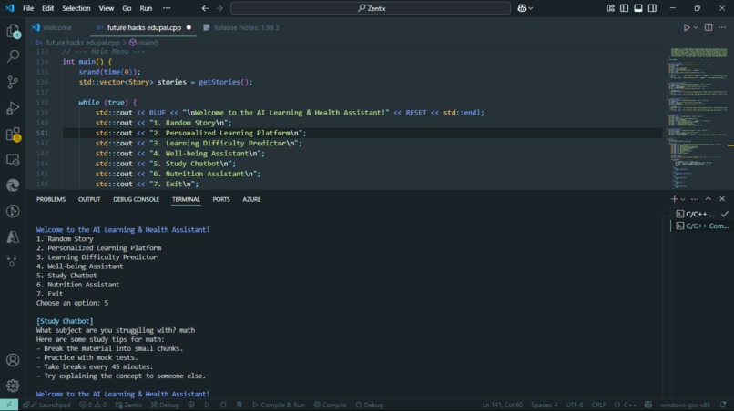Toggle the Primary Side Bar
Viewport: 734px width, 411px height.
coord(624,8)
